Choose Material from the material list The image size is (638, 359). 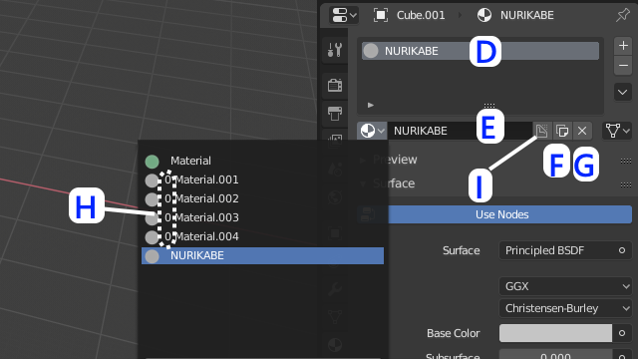coord(262,161)
